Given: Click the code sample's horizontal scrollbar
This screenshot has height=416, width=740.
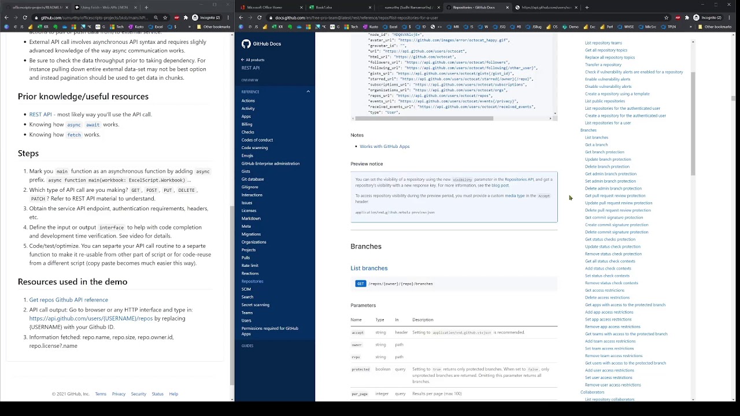Looking at the screenshot, I should 425,118.
